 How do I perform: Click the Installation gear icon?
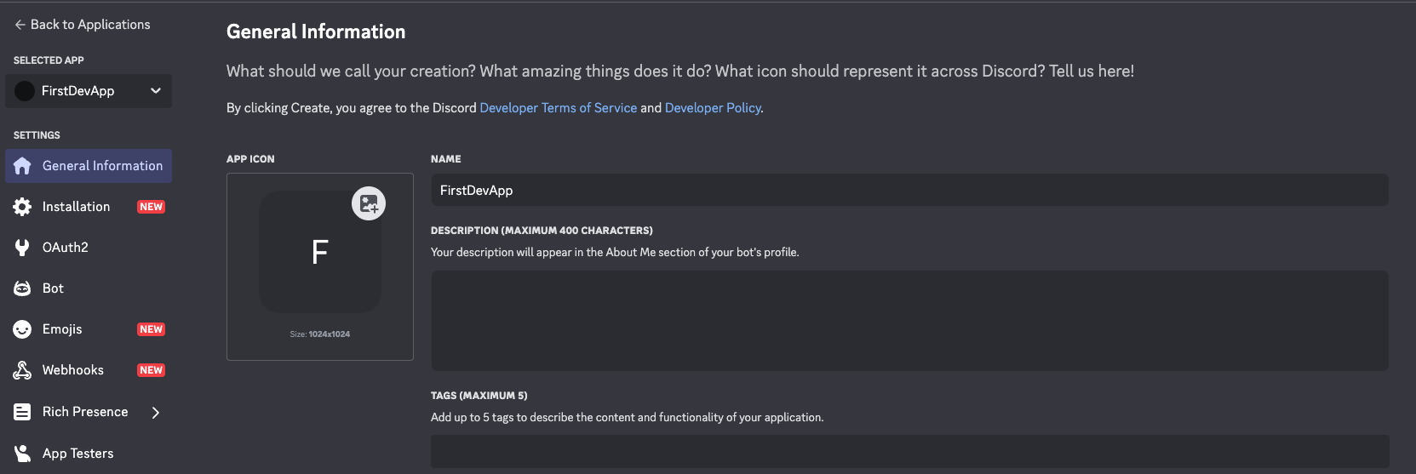click(x=22, y=207)
